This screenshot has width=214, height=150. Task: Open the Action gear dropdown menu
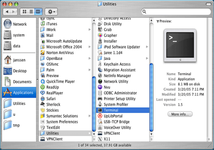click(x=51, y=12)
